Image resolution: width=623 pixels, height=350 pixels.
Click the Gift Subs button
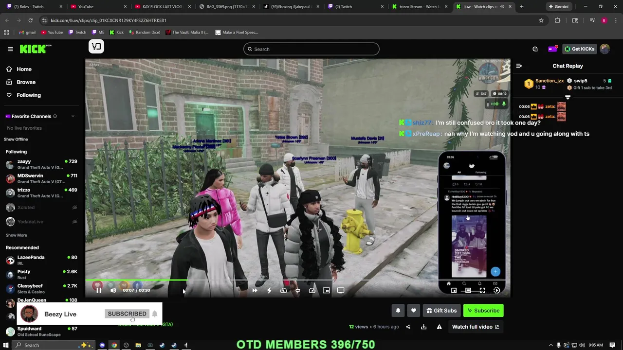click(441, 311)
